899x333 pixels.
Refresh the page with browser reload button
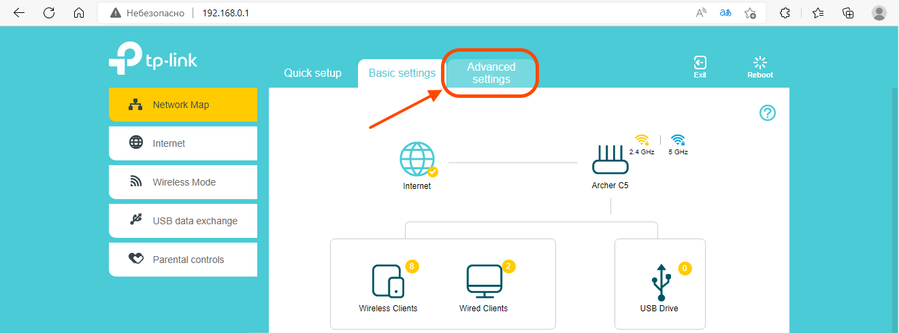49,13
